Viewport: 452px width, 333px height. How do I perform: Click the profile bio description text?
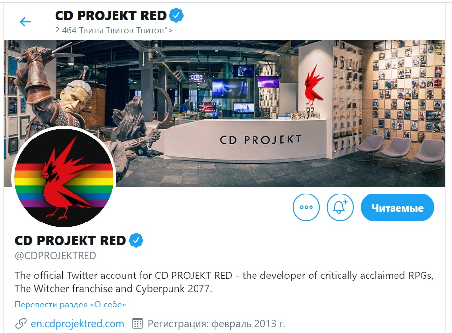[224, 282]
